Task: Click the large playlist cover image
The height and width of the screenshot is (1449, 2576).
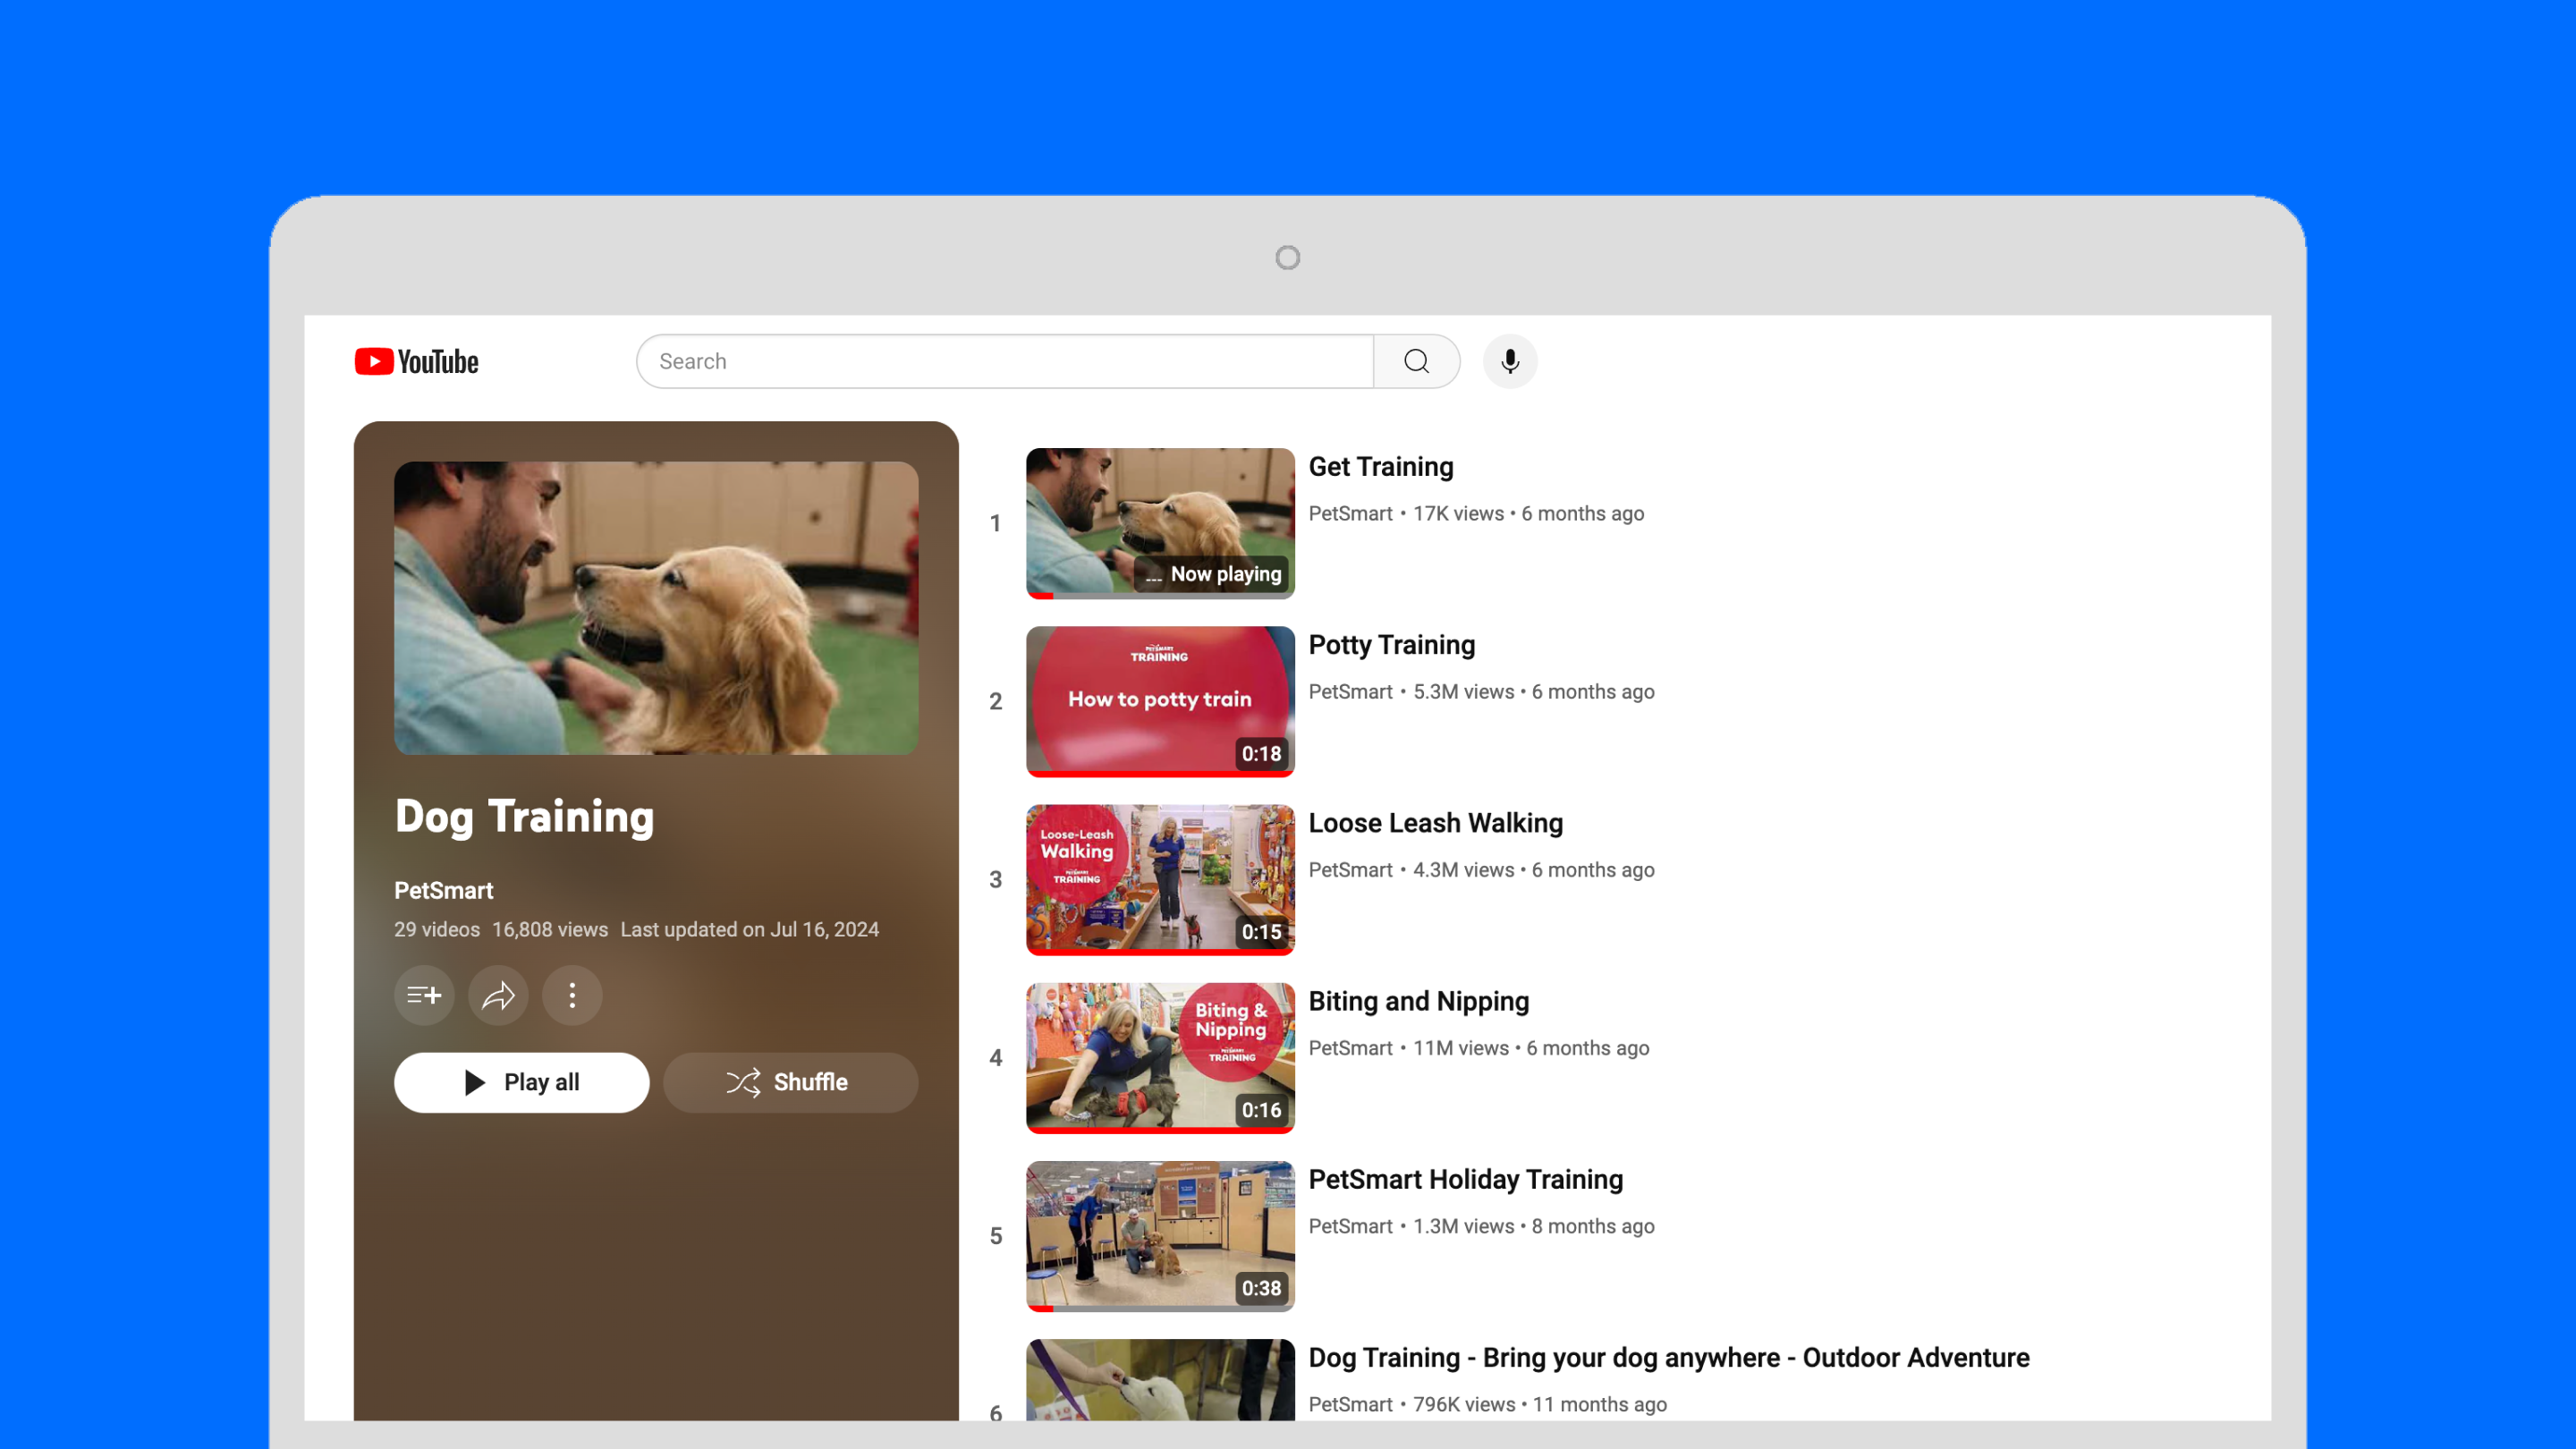Action: (656, 608)
